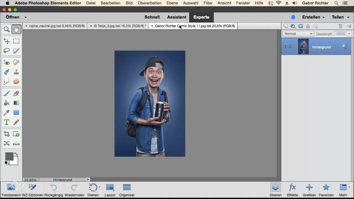Screen dimensions: 354x199
Task: Toggle the WZ-Optionen tool options panel
Action: click(x=32, y=190)
